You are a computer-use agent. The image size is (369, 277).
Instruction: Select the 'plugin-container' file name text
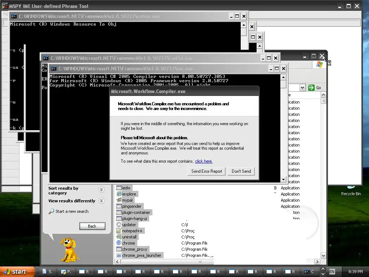point(136,212)
